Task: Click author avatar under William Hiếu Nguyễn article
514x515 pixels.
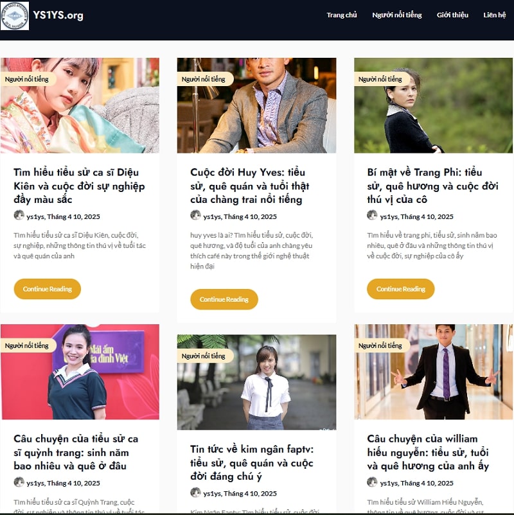Action: tap(372, 482)
